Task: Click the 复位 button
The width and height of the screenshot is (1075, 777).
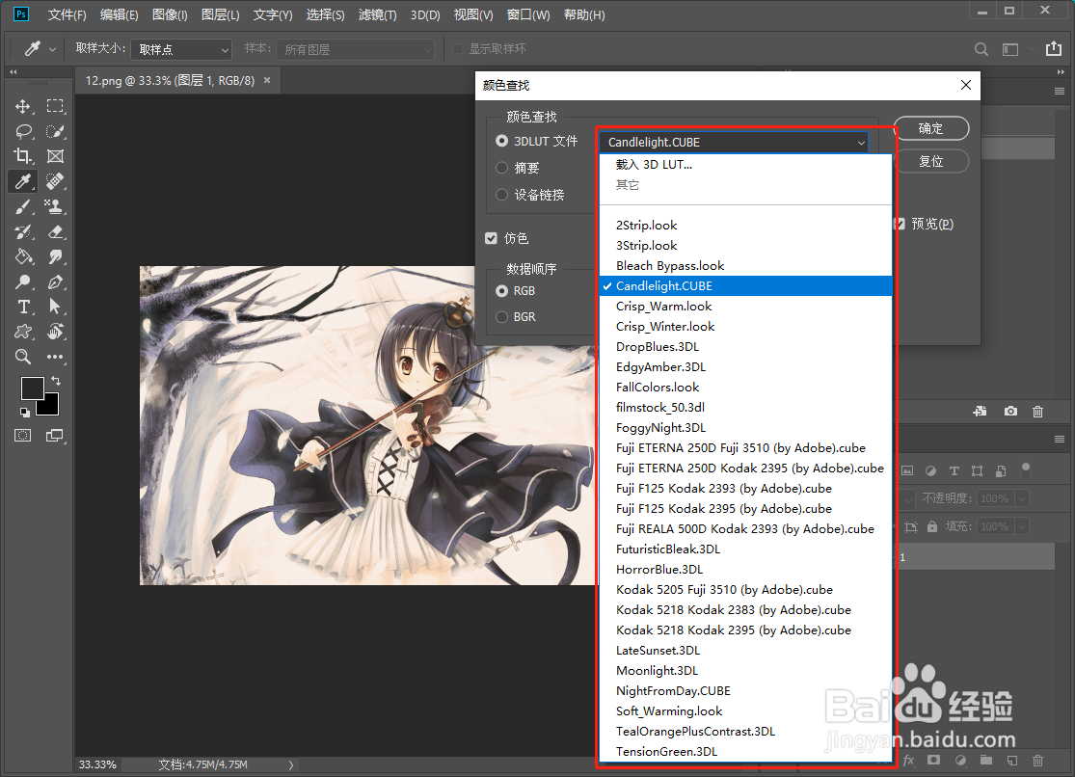Action: (x=930, y=161)
